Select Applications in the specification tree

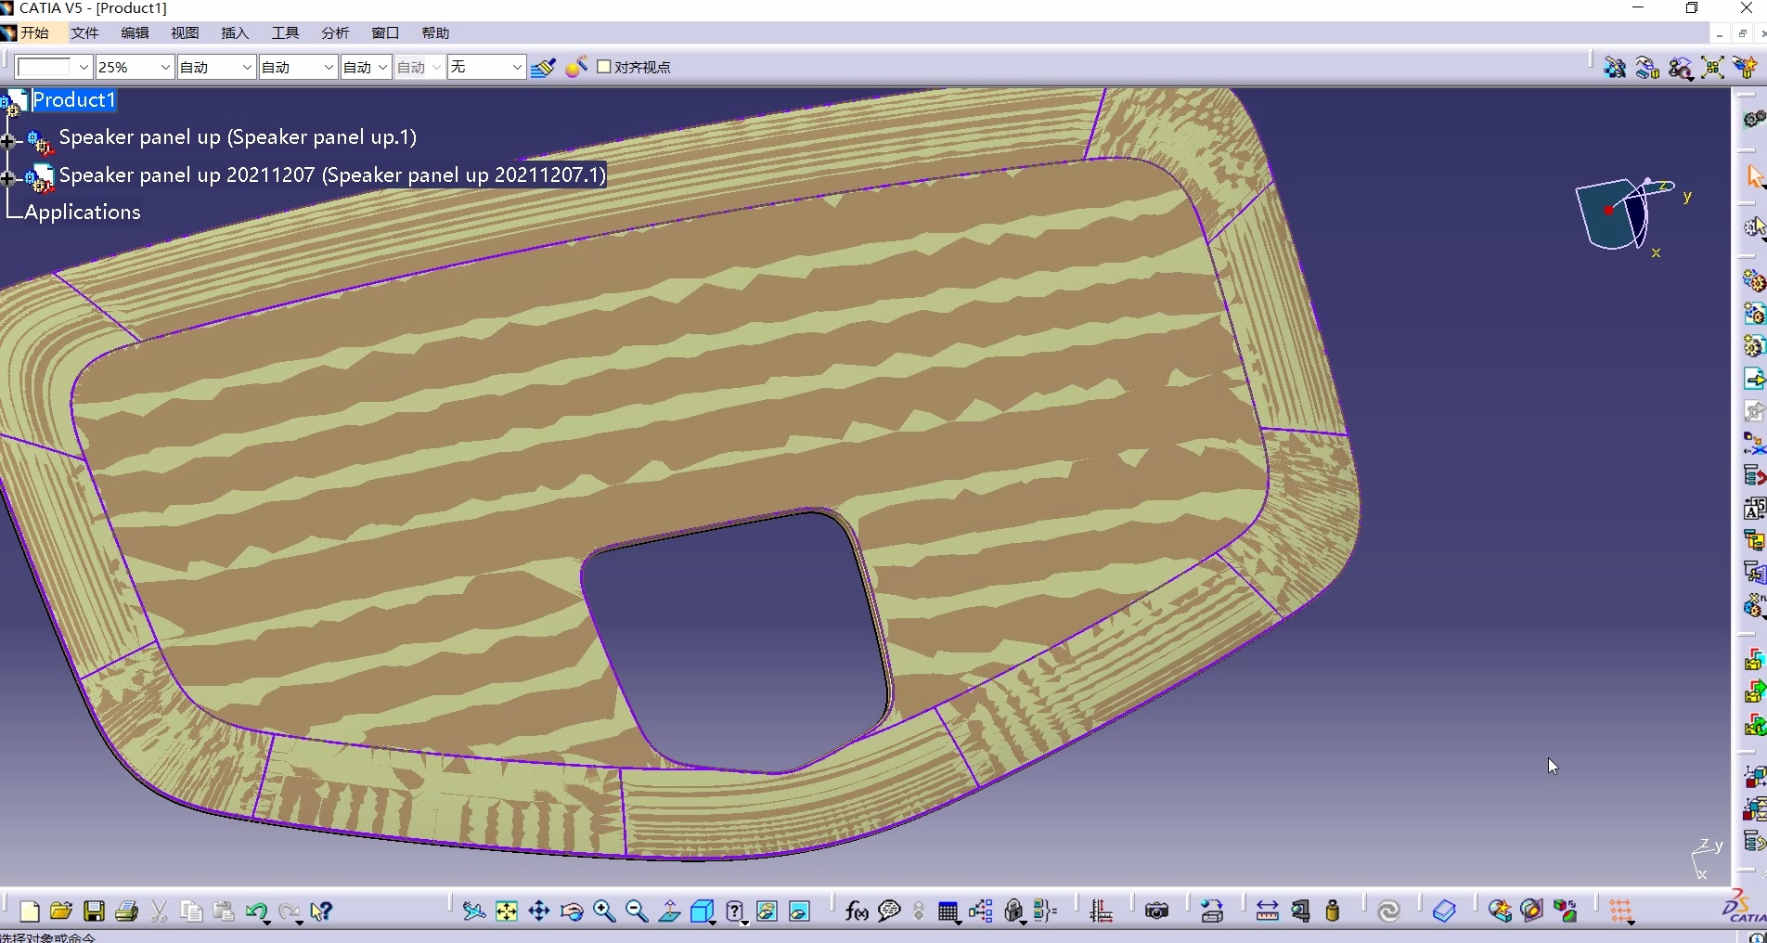(83, 213)
